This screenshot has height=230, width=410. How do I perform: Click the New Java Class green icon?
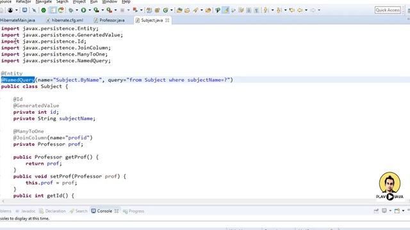coord(165,10)
